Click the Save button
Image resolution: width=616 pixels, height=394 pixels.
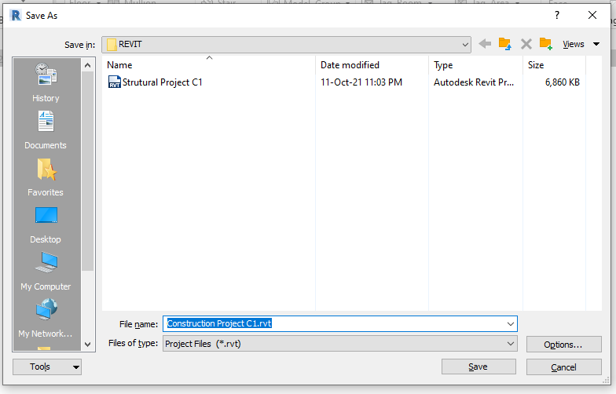[x=478, y=367]
